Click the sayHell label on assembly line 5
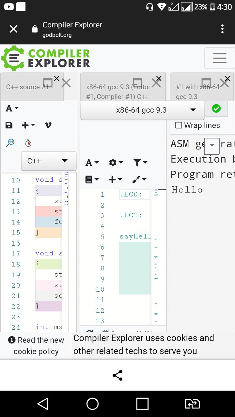 coord(135,237)
